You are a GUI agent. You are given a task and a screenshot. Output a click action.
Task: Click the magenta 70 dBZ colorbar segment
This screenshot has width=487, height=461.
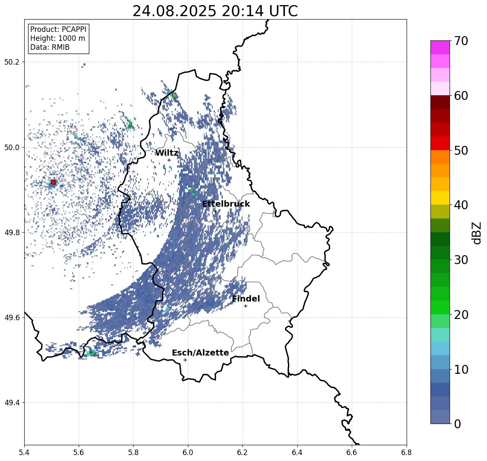(x=440, y=48)
